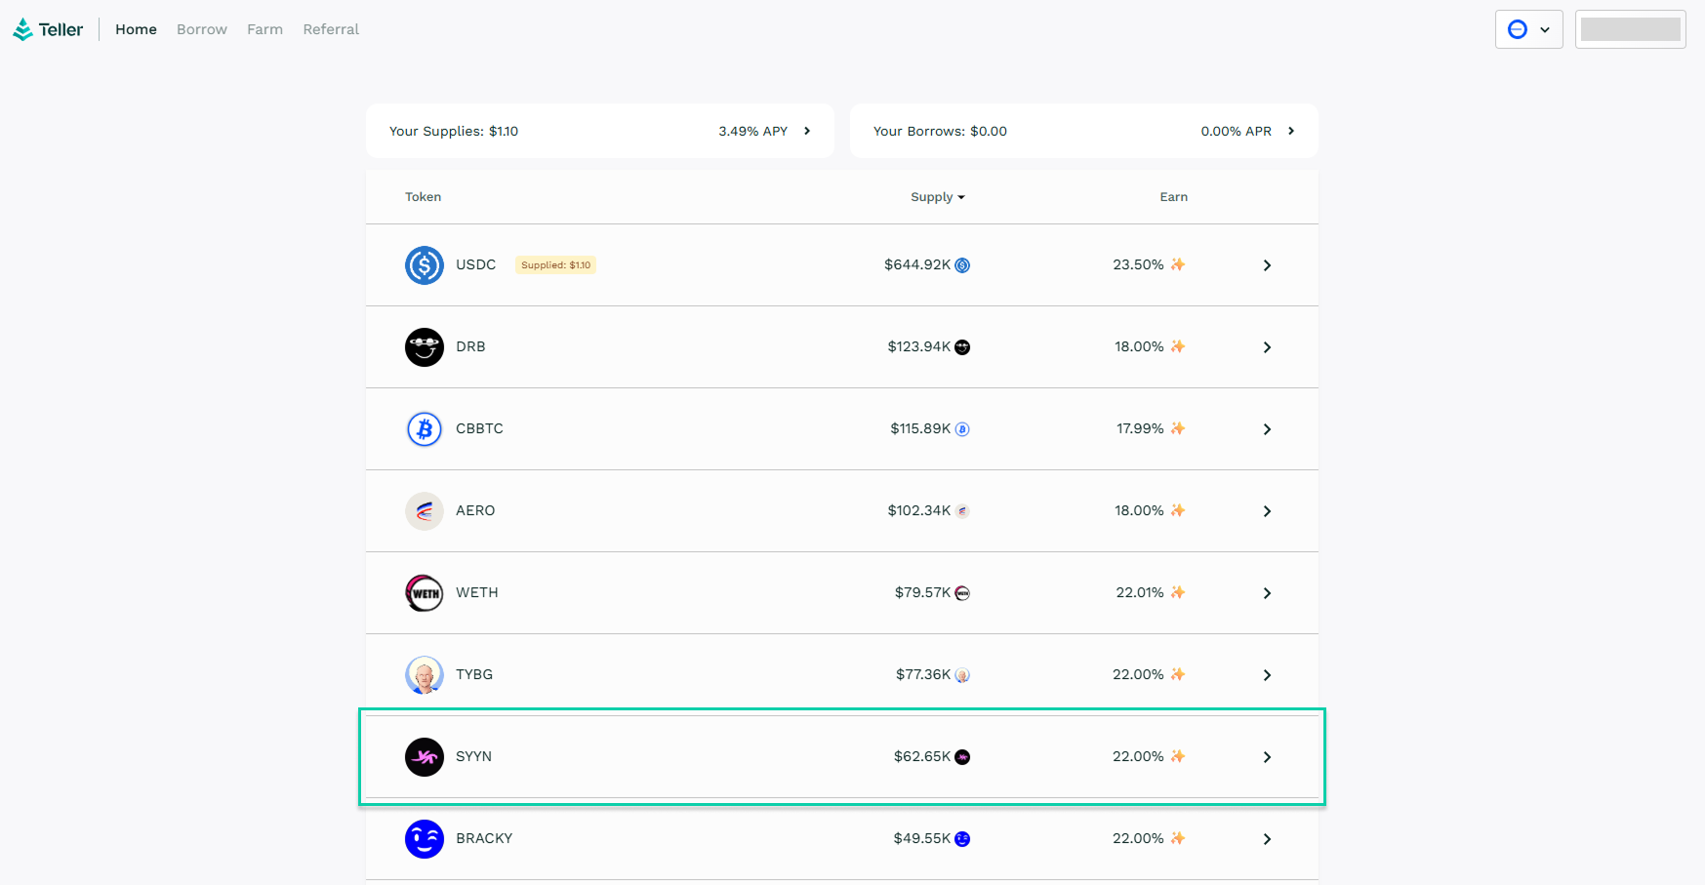This screenshot has width=1705, height=885.
Task: Open the CBBTC row chevron arrow
Action: point(1267,429)
